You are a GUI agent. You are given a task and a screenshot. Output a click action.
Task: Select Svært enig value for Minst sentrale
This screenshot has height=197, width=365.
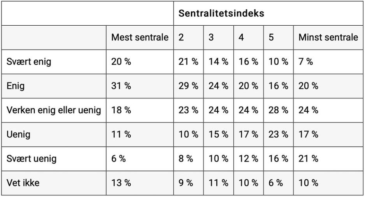click(x=306, y=62)
